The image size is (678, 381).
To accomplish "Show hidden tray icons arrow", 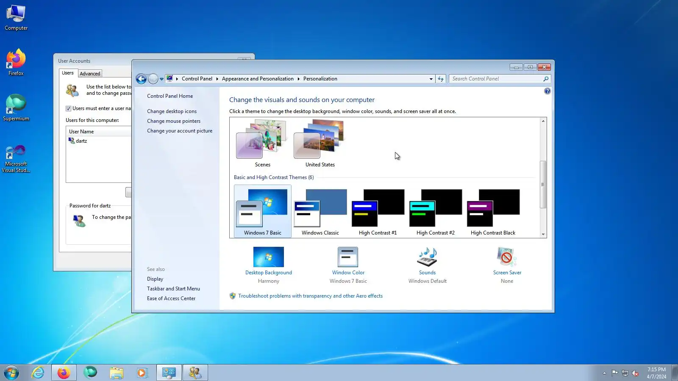I will [604, 373].
